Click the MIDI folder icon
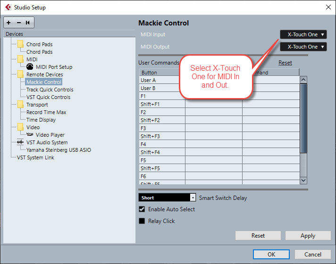Screen dimensions: 336x264 21,59
